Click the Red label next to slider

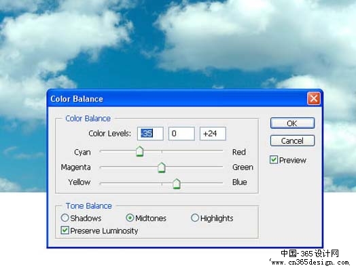tap(239, 152)
